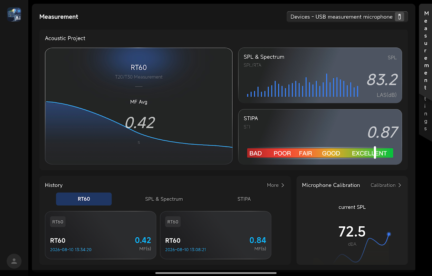Click the RT60 tag on second history card
Image resolution: width=432 pixels, height=276 pixels.
173,222
